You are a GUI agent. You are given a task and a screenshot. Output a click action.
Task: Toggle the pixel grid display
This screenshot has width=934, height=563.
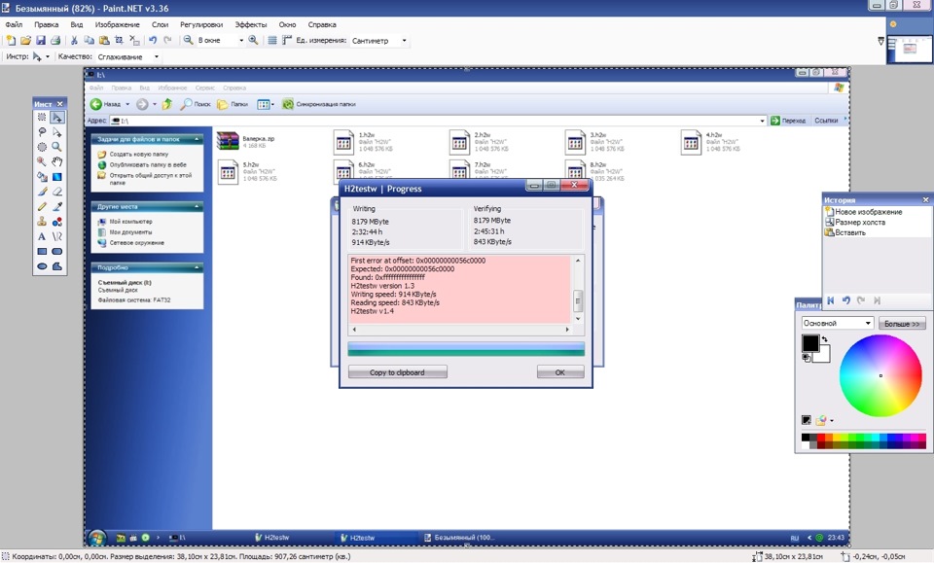tap(272, 41)
